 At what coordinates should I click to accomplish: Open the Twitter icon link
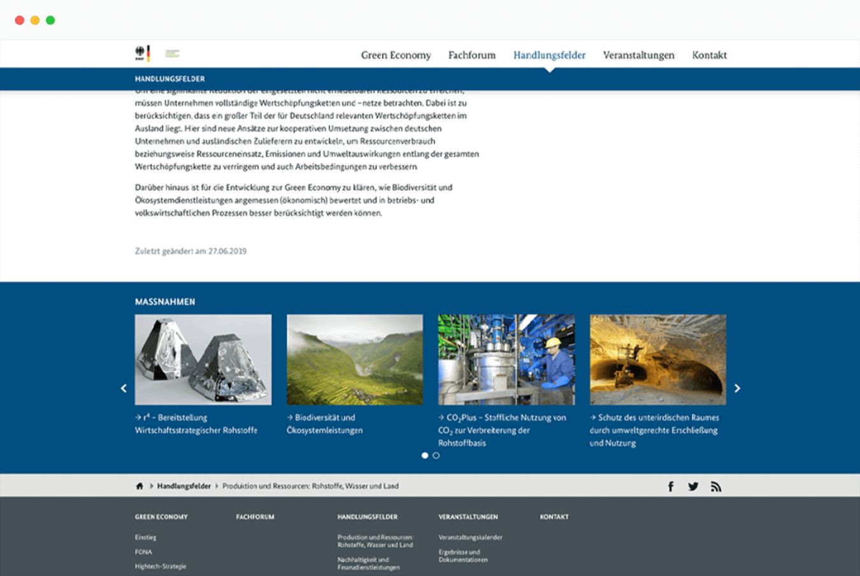(x=693, y=487)
